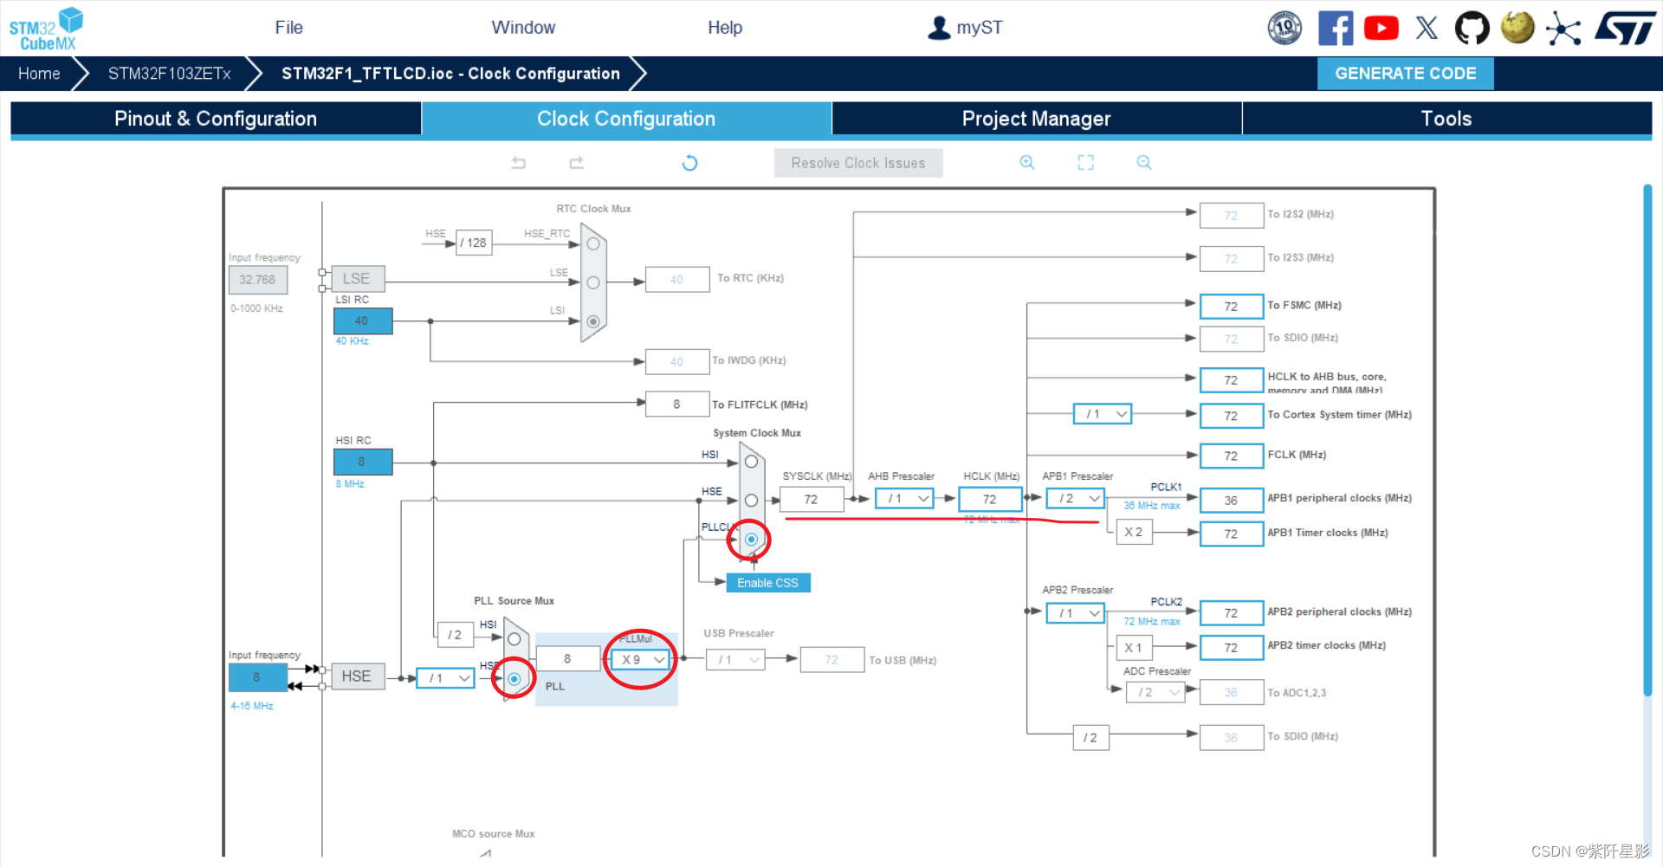This screenshot has width=1663, height=867.
Task: Open the APB2 Prescaler dropdown
Action: (x=1076, y=613)
